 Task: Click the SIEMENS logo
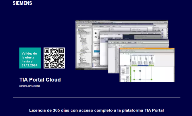click(22, 3)
